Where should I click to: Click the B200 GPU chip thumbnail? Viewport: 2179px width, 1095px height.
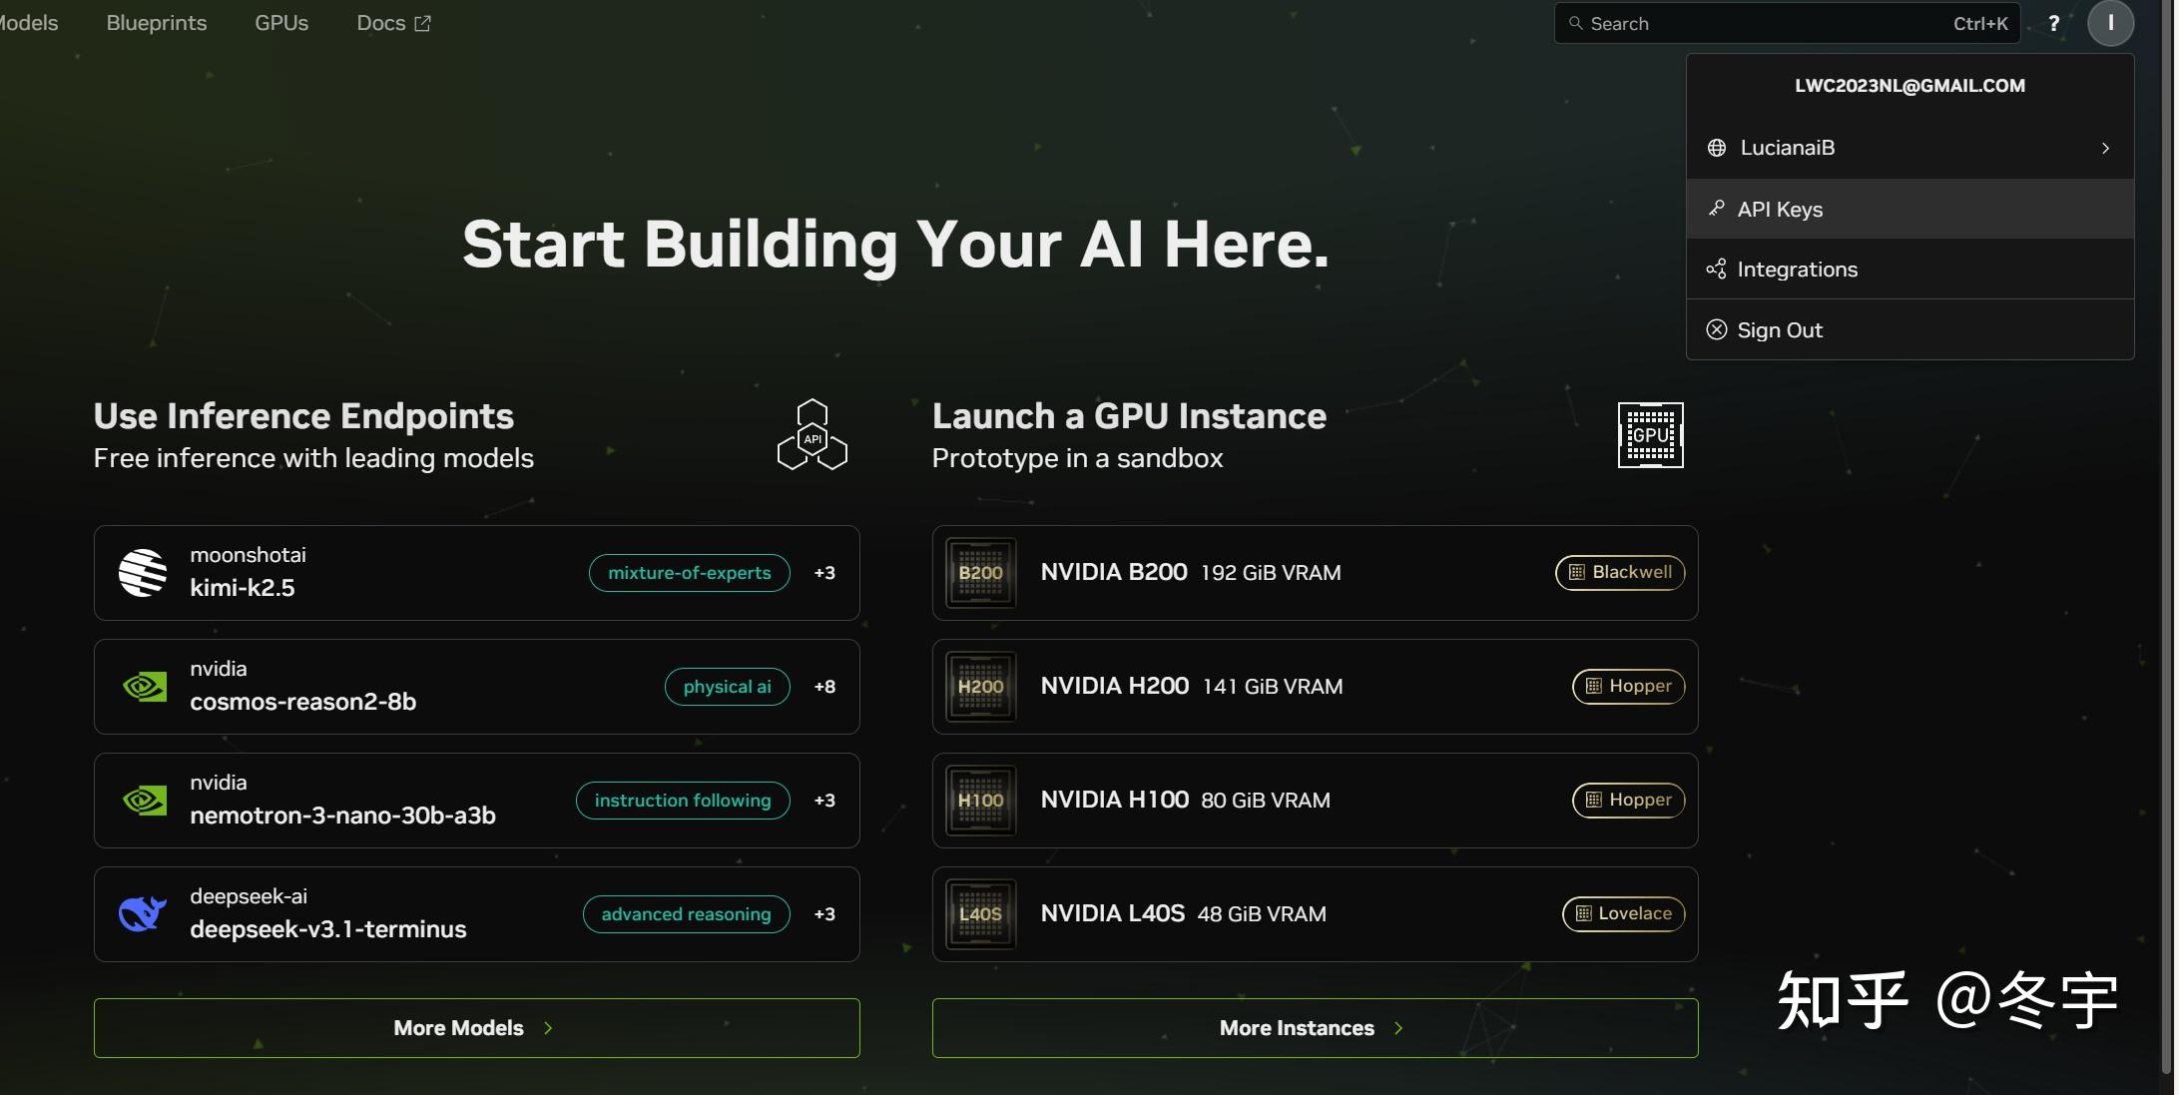tap(980, 573)
